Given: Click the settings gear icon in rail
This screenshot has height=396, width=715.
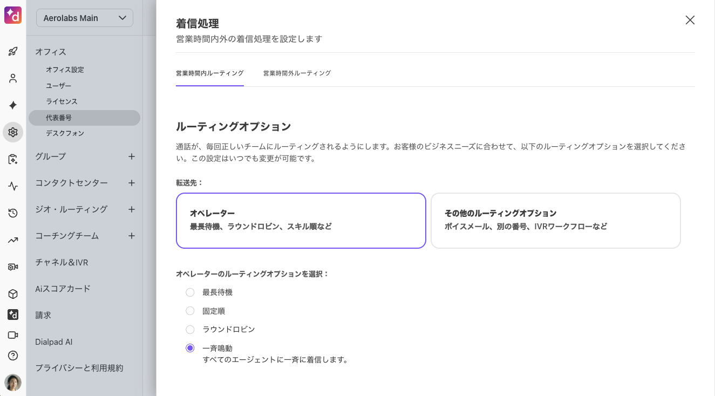Looking at the screenshot, I should (13, 132).
